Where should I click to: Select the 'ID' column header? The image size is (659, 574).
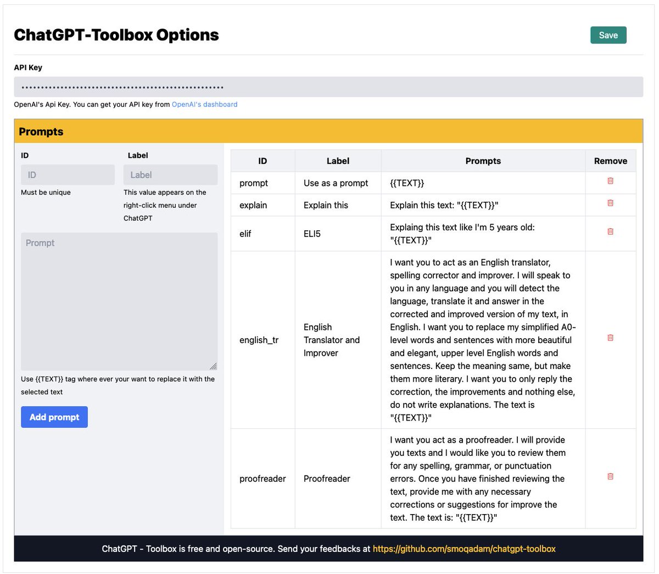263,161
